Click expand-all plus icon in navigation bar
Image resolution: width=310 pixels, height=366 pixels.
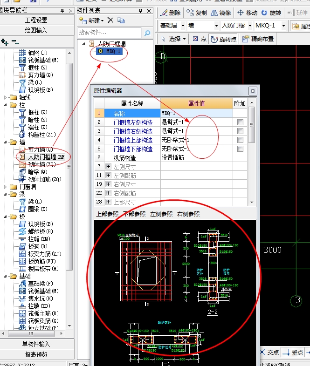point(5,42)
